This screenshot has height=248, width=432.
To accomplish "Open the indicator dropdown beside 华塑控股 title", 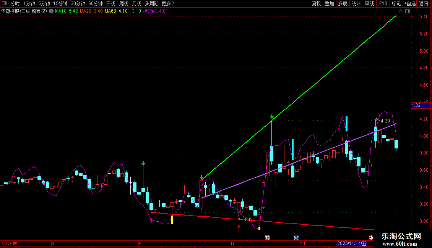I will [51, 11].
